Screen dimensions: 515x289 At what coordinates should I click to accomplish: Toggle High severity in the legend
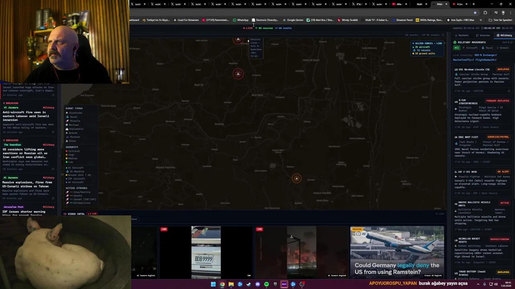(x=71, y=155)
